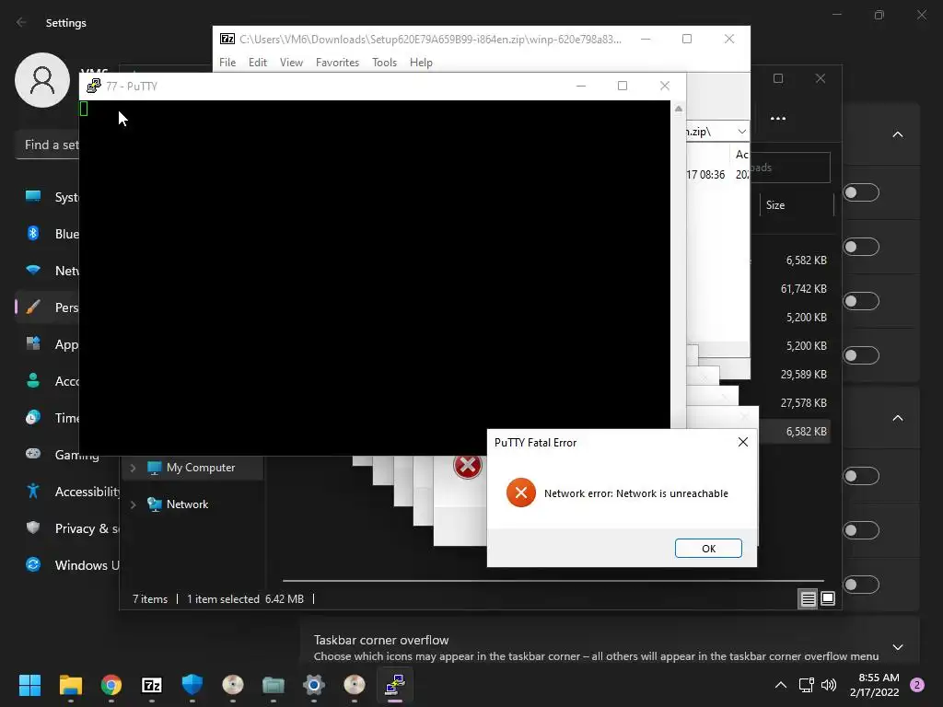Click the 7-Zip icon in the archive window title bar
This screenshot has width=943, height=707.
(227, 39)
